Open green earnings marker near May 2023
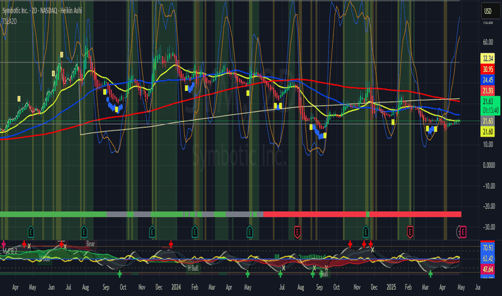The image size is (502, 296). pyautogui.click(x=31, y=231)
